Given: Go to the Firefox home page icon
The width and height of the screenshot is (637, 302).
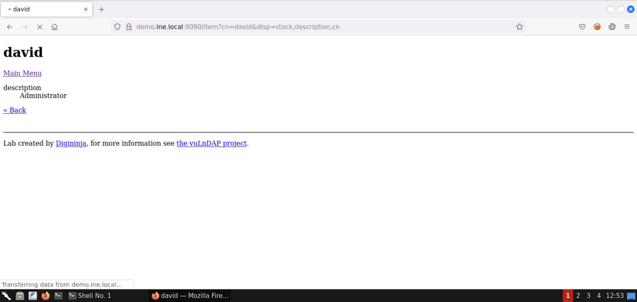Looking at the screenshot, I should [x=54, y=27].
